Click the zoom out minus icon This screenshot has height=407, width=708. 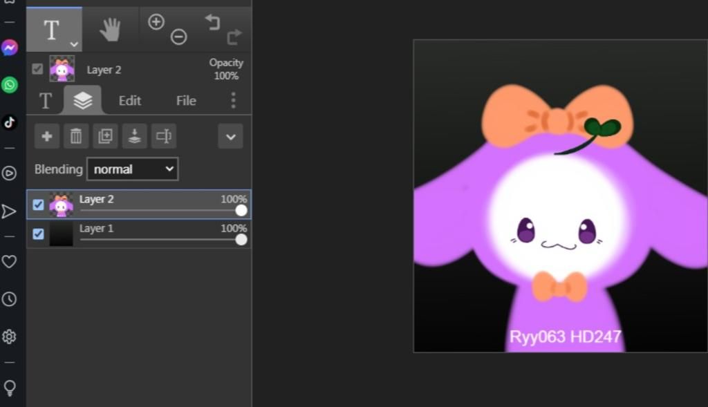[x=179, y=37]
